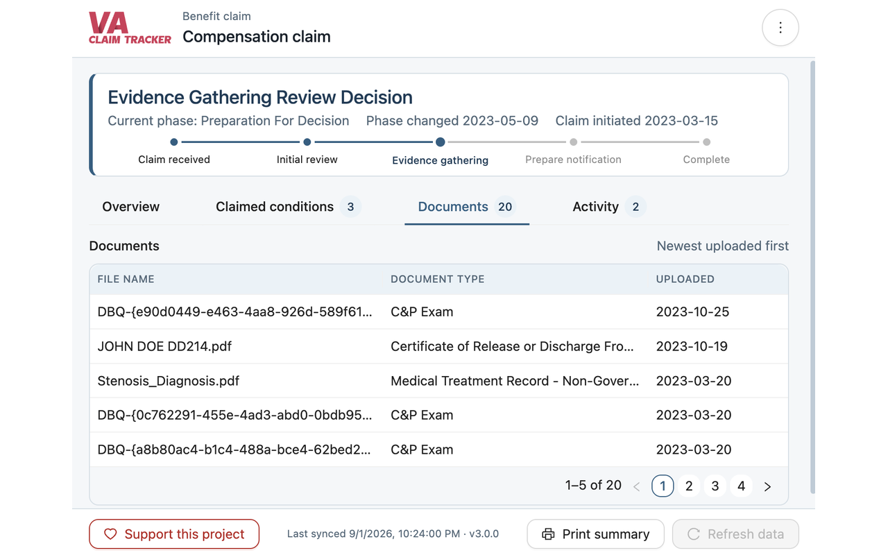Click the DBQ-{0c762291 file name

235,415
